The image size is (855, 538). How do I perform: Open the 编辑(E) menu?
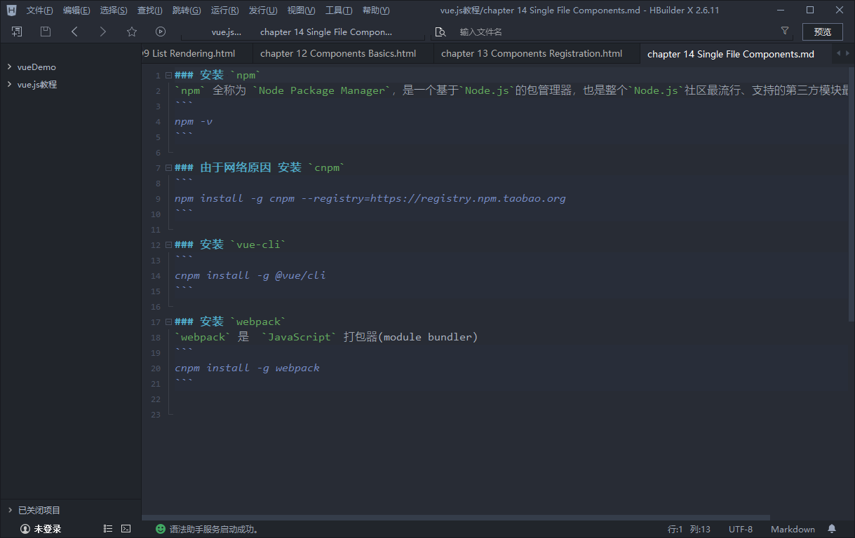[x=76, y=11]
